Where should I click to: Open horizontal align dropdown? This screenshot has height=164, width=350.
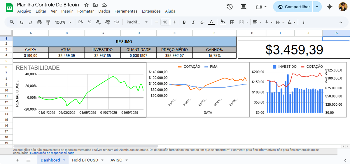[x=257, y=22]
